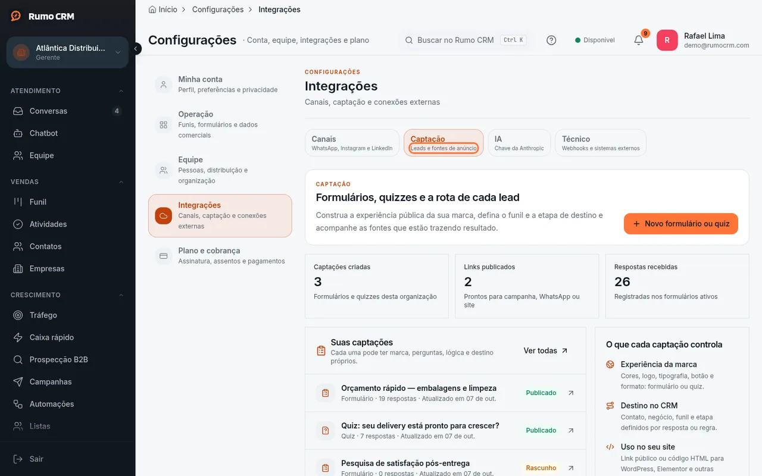Open Minha conta settings section
Viewport: 762px width, 476px height.
click(x=220, y=84)
